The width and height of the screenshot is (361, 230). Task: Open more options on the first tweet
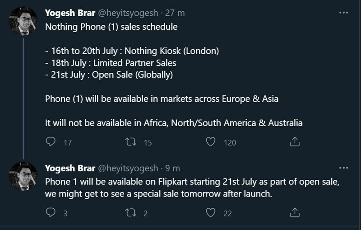coord(343,13)
